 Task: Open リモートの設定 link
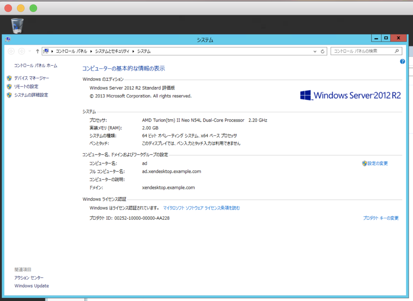pos(26,87)
